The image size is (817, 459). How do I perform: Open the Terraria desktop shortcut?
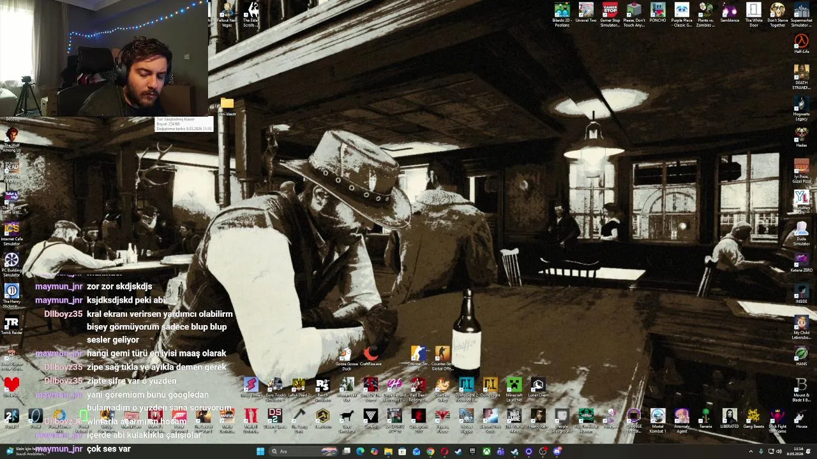coord(706,419)
